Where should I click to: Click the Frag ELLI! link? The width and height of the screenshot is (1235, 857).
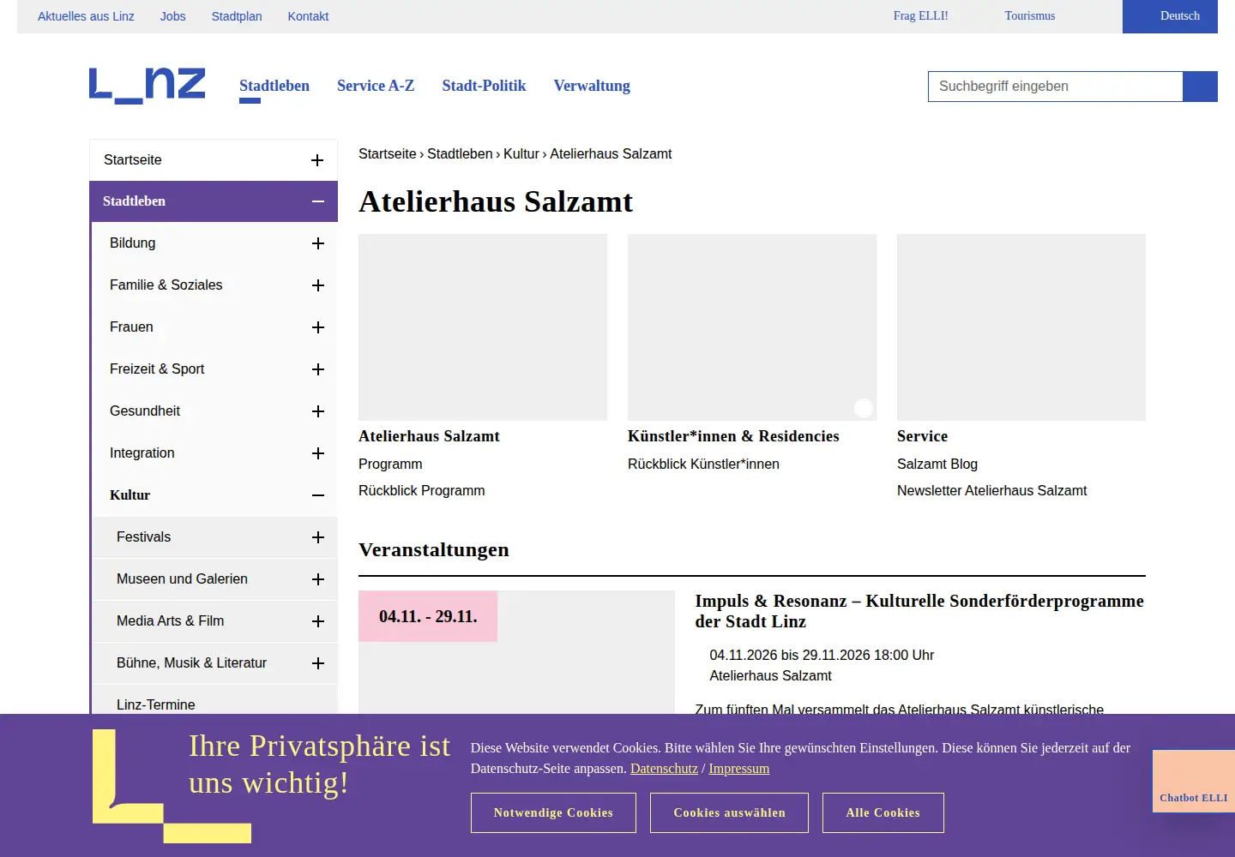click(921, 15)
